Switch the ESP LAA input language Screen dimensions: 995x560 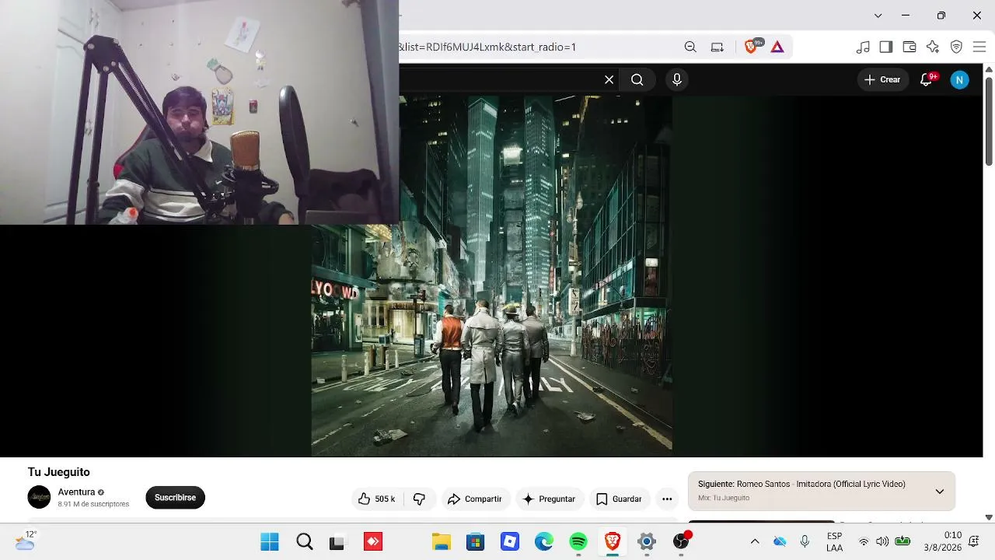834,542
